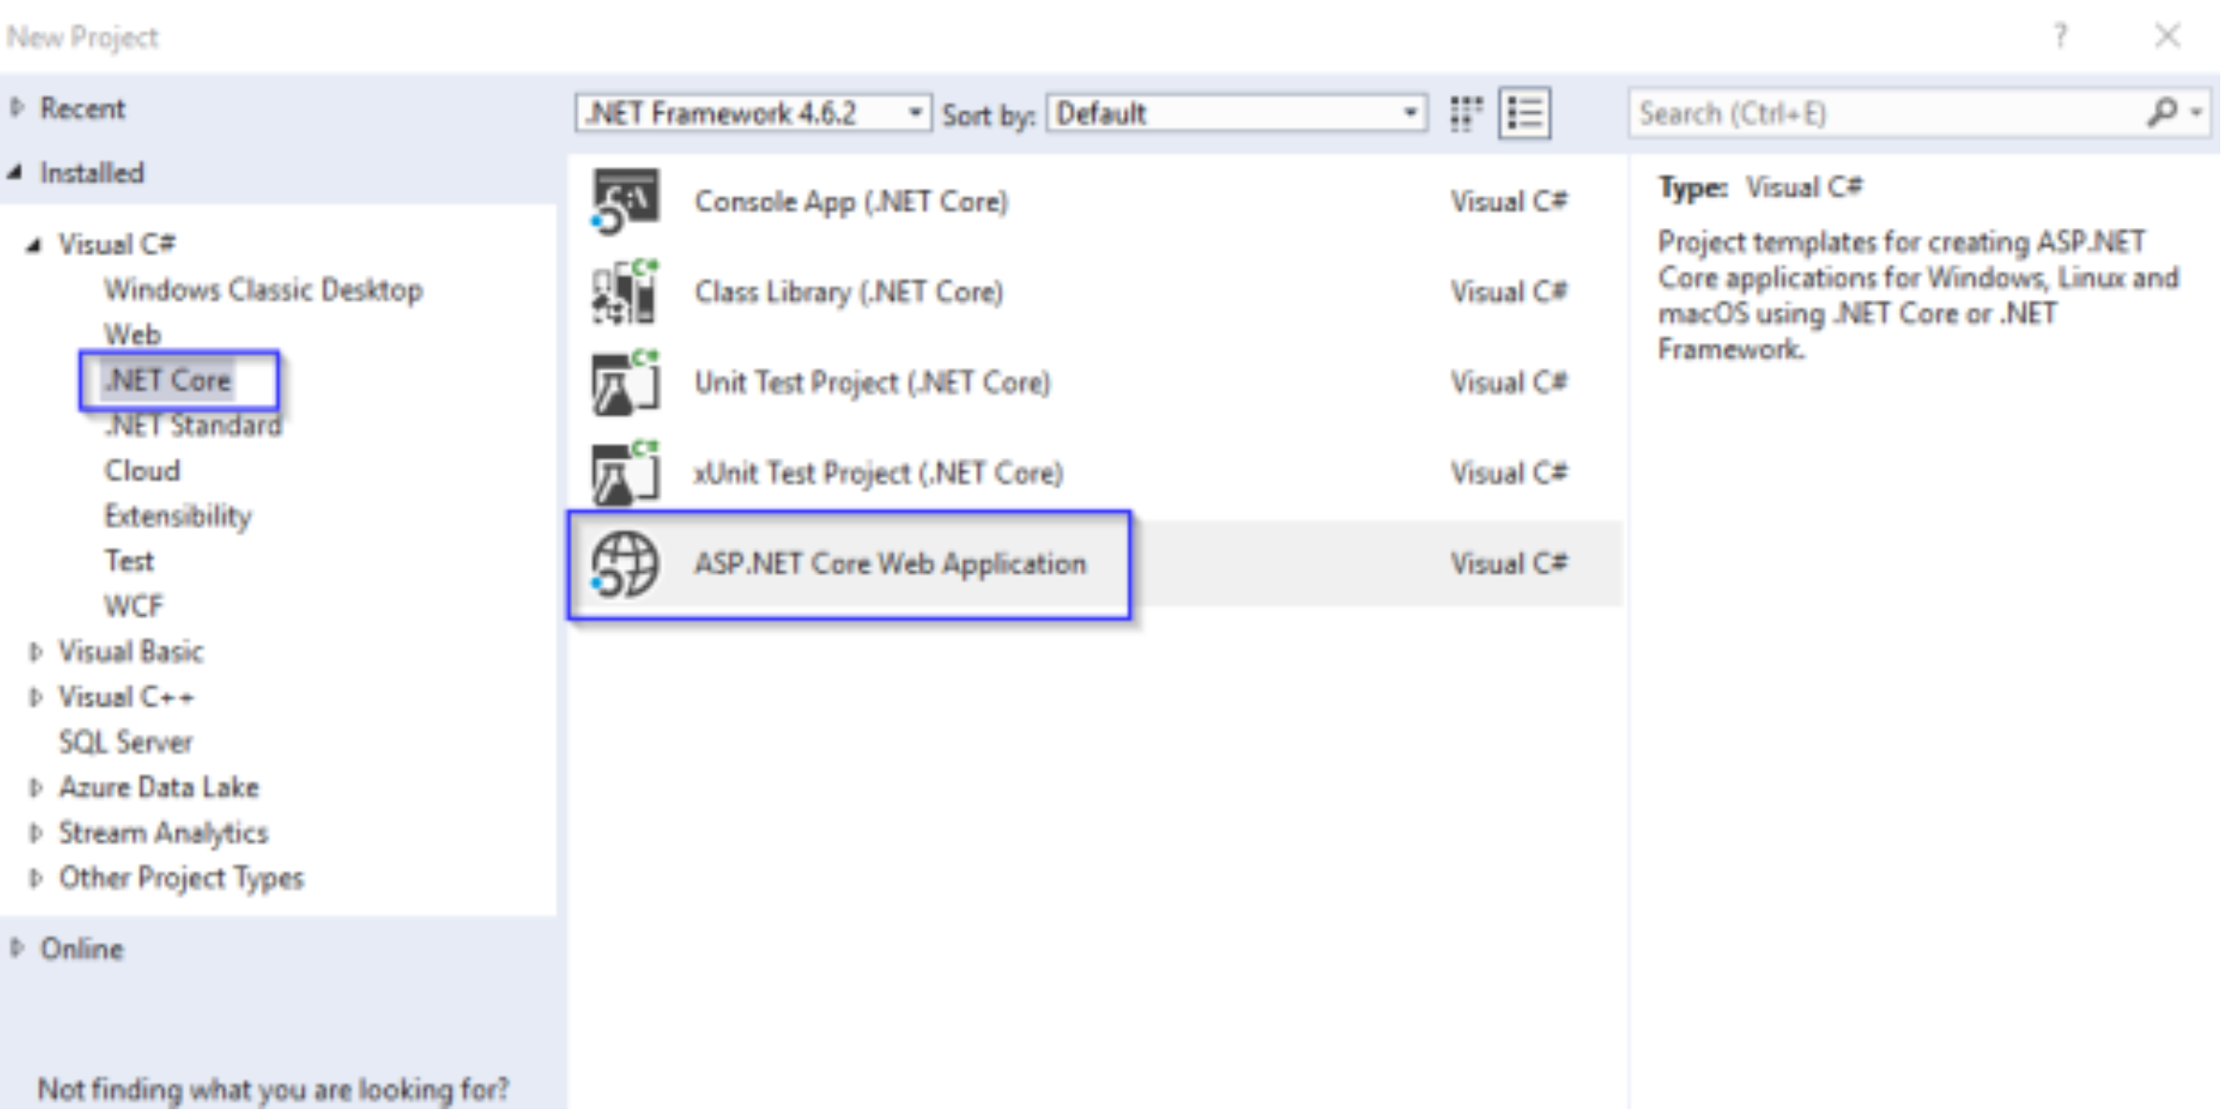
Task: Open the .NET Framework version dropdown
Action: tap(752, 114)
